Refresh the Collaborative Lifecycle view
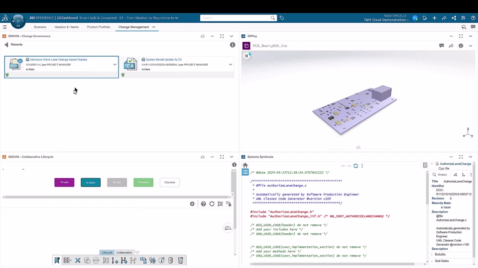 [x=212, y=204]
